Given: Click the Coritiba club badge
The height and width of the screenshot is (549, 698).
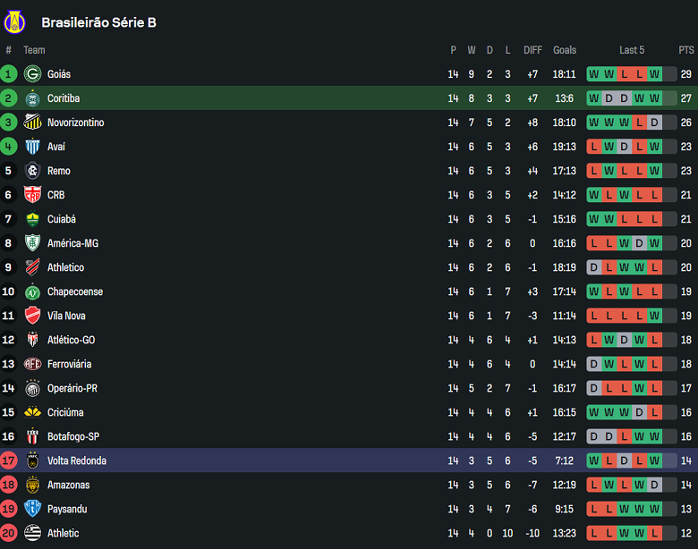Looking at the screenshot, I should 33,98.
